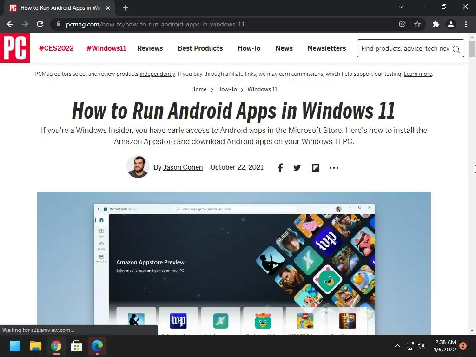The width and height of the screenshot is (476, 357).
Task: Click the scrollbar up arrow
Action: [472, 37]
